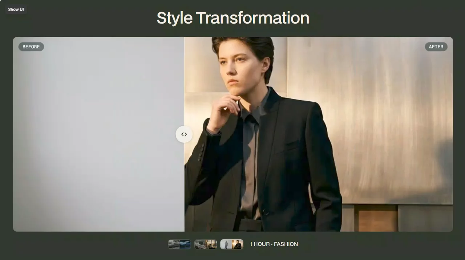465x260 pixels.
Task: Click the round comparison slider handle
Action: point(184,134)
